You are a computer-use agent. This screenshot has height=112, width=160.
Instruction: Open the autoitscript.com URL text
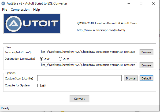101,30
